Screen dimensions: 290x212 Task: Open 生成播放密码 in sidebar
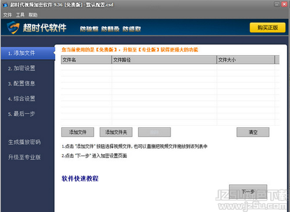(x=24, y=142)
